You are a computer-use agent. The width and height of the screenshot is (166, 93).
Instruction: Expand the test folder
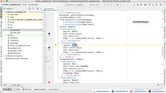(6, 35)
